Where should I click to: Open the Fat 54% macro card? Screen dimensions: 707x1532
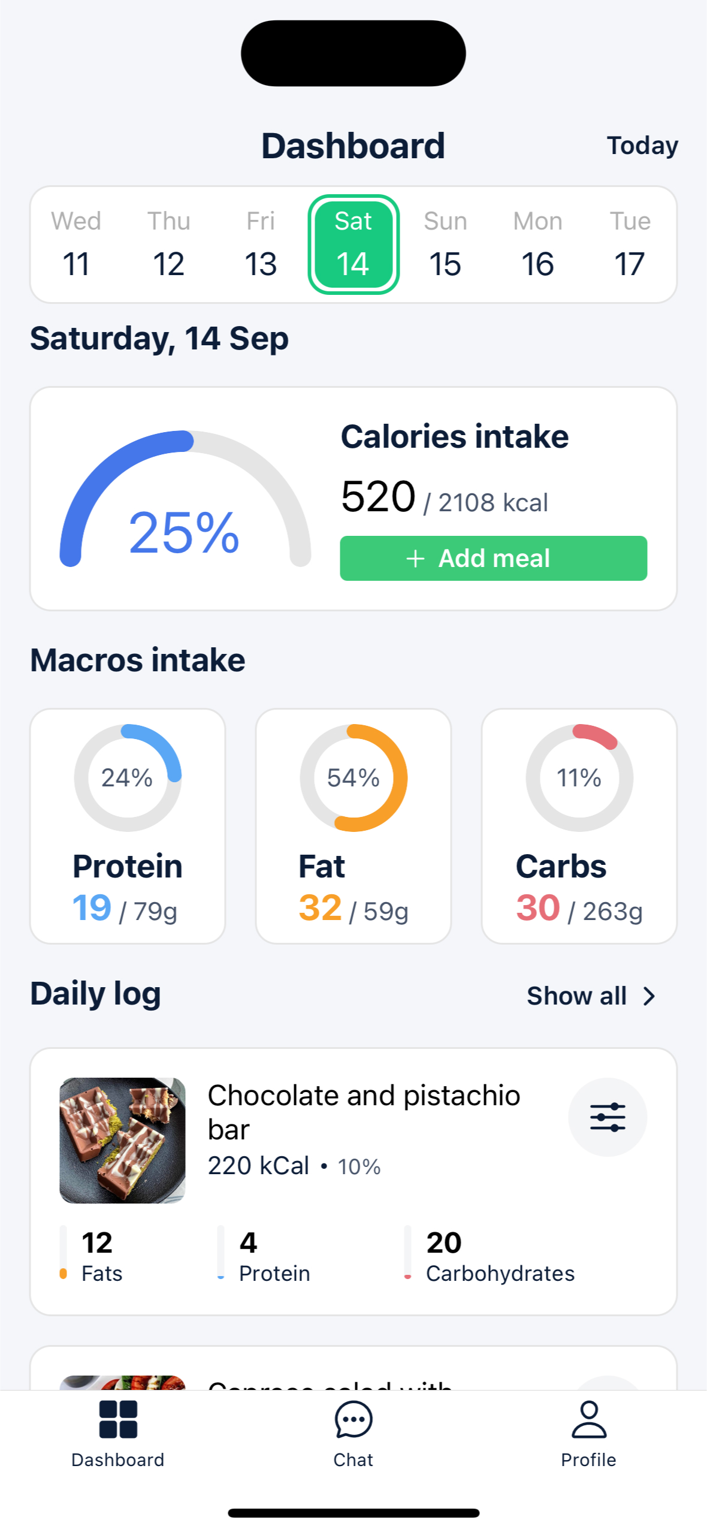click(353, 826)
